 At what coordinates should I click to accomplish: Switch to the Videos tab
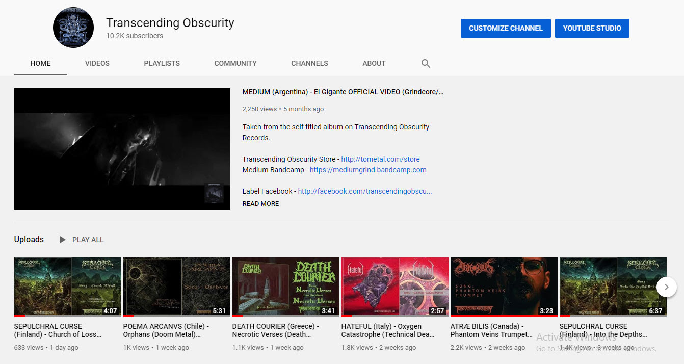click(97, 63)
